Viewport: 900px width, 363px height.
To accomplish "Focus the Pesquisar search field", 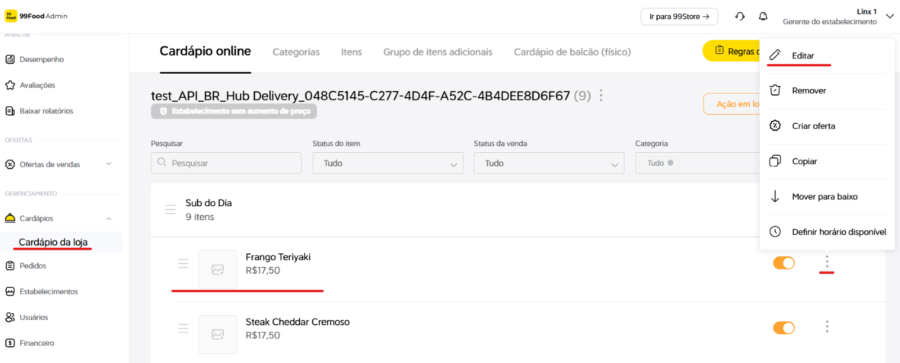I will pyautogui.click(x=226, y=163).
